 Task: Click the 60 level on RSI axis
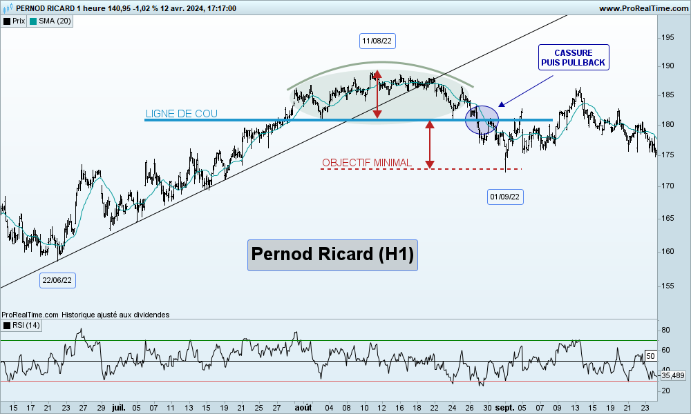click(x=665, y=351)
